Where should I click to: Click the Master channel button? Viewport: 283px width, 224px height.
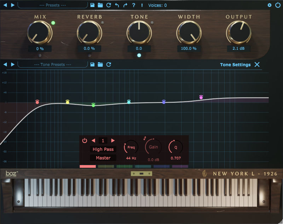pyautogui.click(x=103, y=158)
